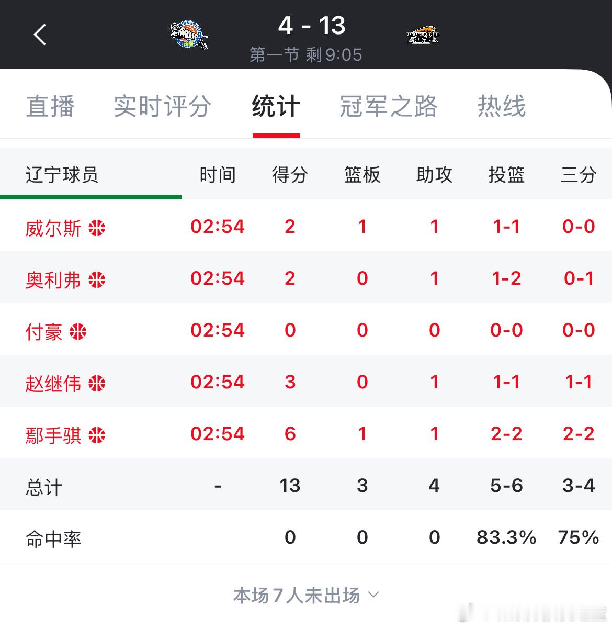The width and height of the screenshot is (612, 628).
Task: Tap basketball icon next to 威尔斯
Action: [97, 228]
